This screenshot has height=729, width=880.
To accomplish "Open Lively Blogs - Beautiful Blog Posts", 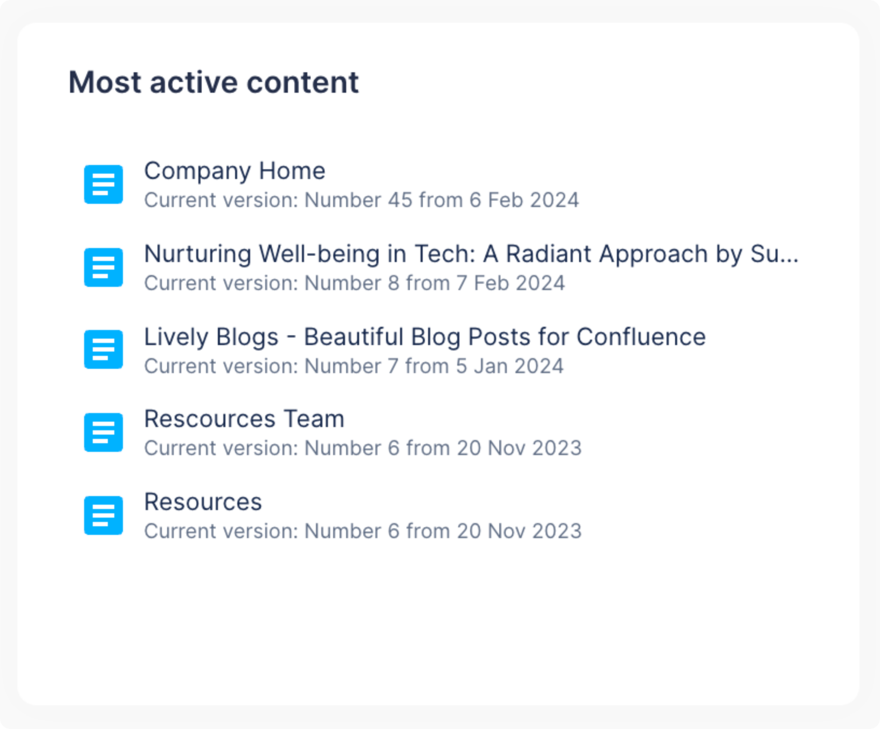I will coord(424,336).
